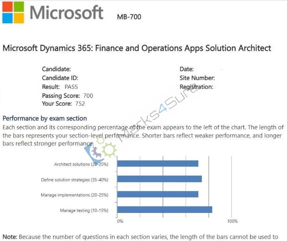Click the 'Candidate ID:' label

pyautogui.click(x=60, y=78)
